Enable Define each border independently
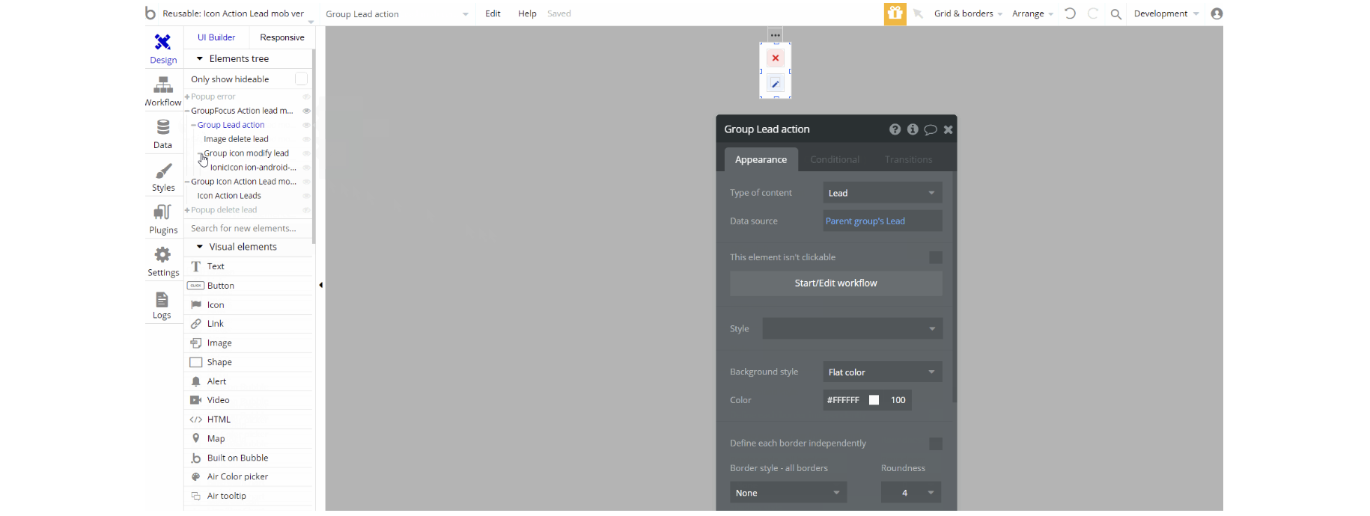1370x516 pixels. (935, 443)
